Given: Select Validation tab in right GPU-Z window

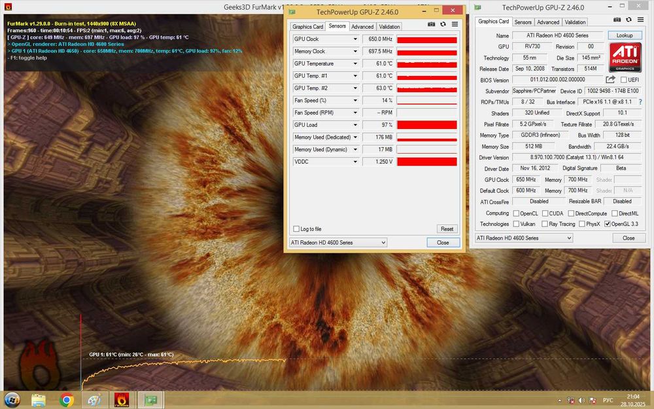Looking at the screenshot, I should coord(575,22).
